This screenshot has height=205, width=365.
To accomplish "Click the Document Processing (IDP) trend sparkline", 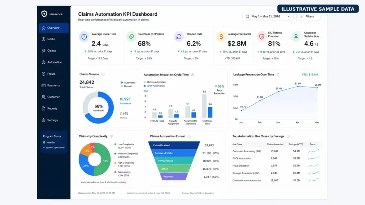I will (x=314, y=151).
